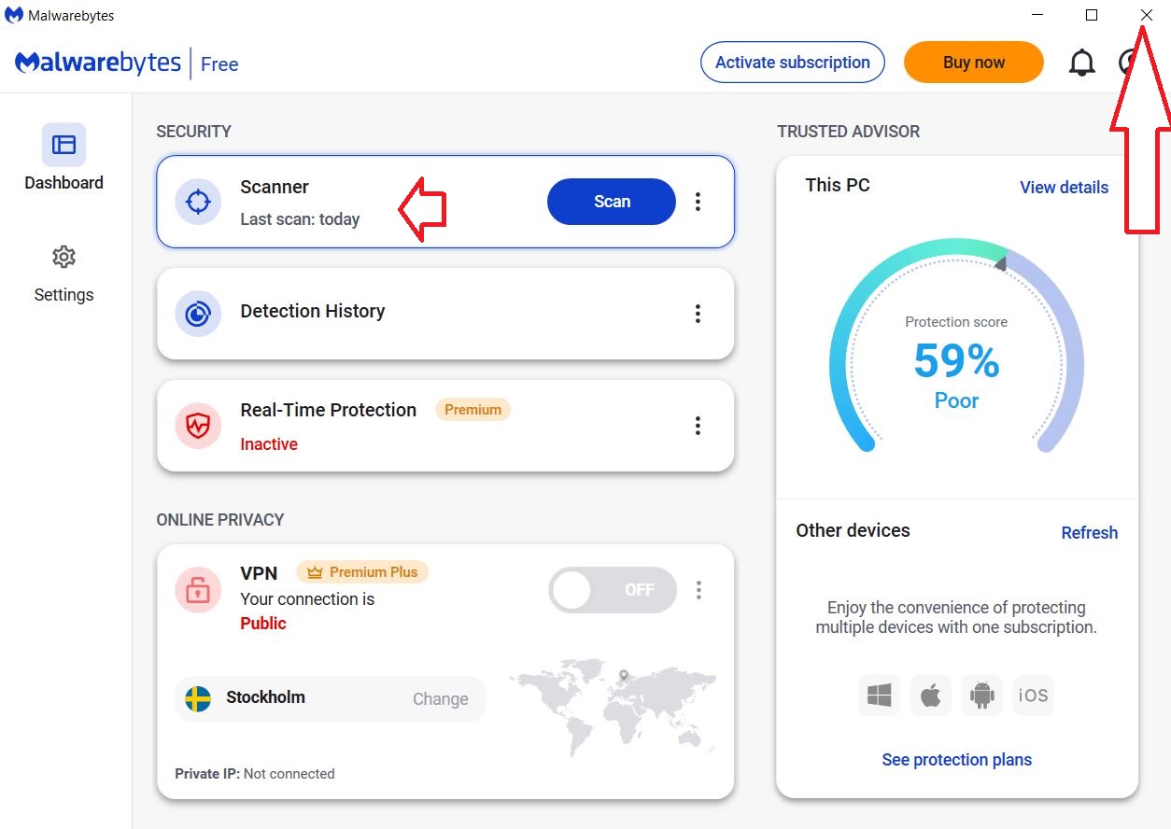This screenshot has width=1171, height=829.
Task: Click the 'Last scan: today' text
Action: (x=300, y=219)
